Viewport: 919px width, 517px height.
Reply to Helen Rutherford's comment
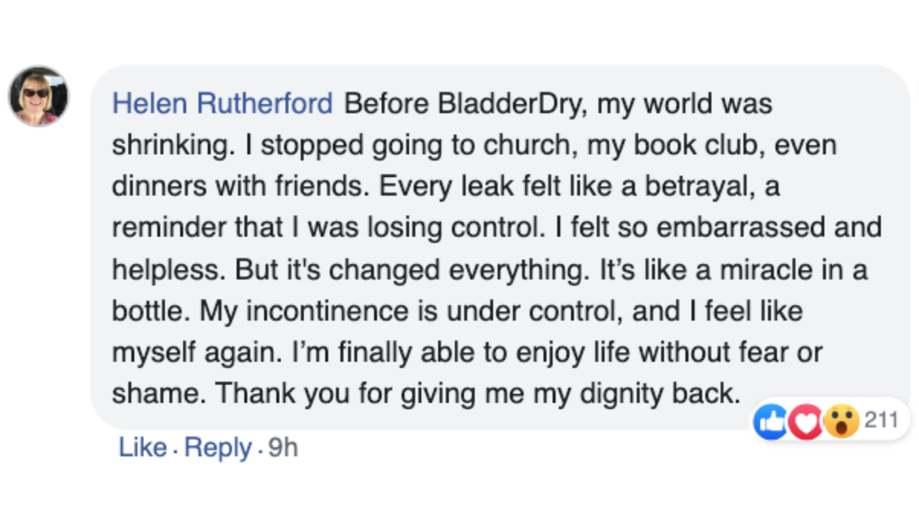pyautogui.click(x=218, y=447)
